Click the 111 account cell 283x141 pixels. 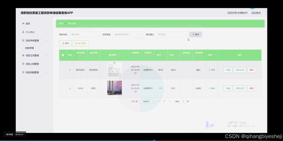(x=161, y=88)
